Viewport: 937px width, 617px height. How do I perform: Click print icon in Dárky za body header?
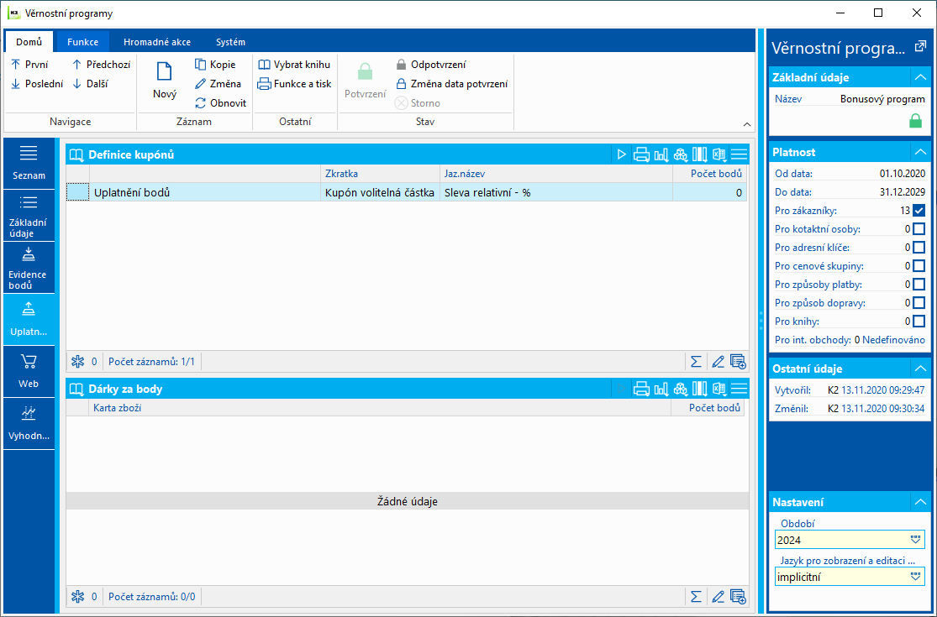[x=641, y=389]
